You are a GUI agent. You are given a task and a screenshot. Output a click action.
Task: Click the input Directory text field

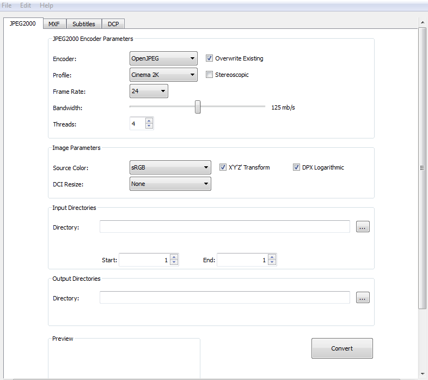[x=224, y=227]
